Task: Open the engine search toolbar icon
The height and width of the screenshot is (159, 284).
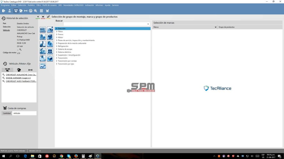Action: point(21,11)
